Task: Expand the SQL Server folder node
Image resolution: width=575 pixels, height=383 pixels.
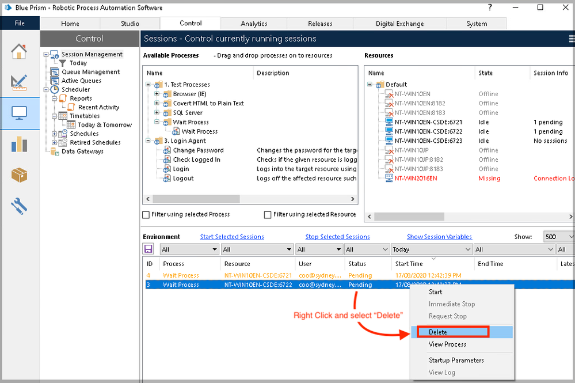Action: [157, 113]
